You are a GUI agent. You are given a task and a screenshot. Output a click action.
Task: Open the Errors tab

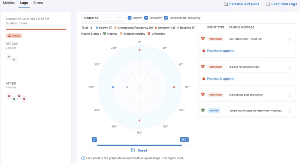[38, 3]
